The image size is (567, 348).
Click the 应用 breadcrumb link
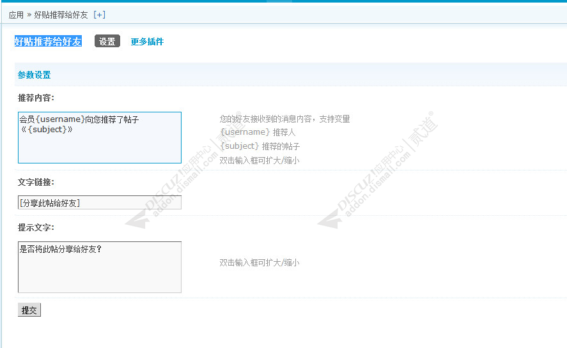click(x=16, y=15)
